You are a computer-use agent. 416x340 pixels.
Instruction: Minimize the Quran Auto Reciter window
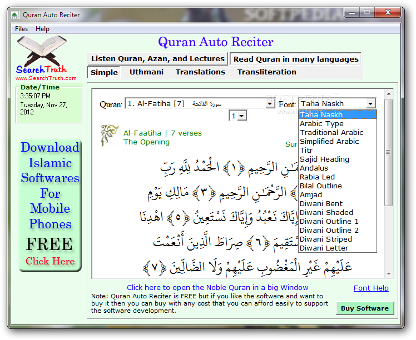point(352,12)
